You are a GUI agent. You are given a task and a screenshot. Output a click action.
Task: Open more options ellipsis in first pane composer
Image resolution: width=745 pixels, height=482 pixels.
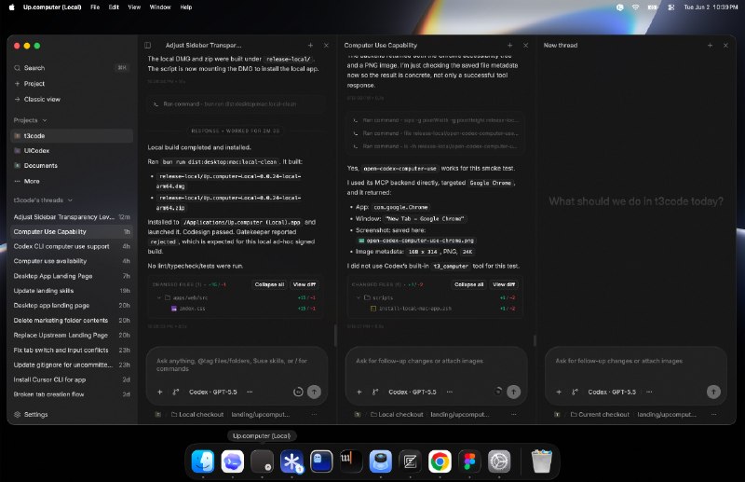250,392
